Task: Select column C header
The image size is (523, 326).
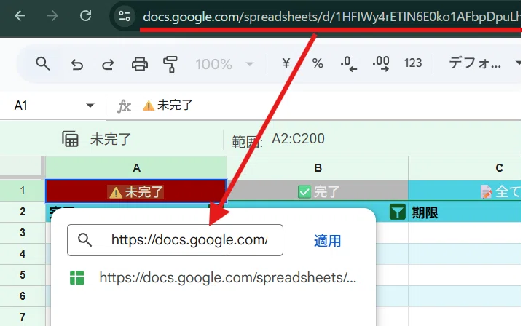Action: coord(465,167)
